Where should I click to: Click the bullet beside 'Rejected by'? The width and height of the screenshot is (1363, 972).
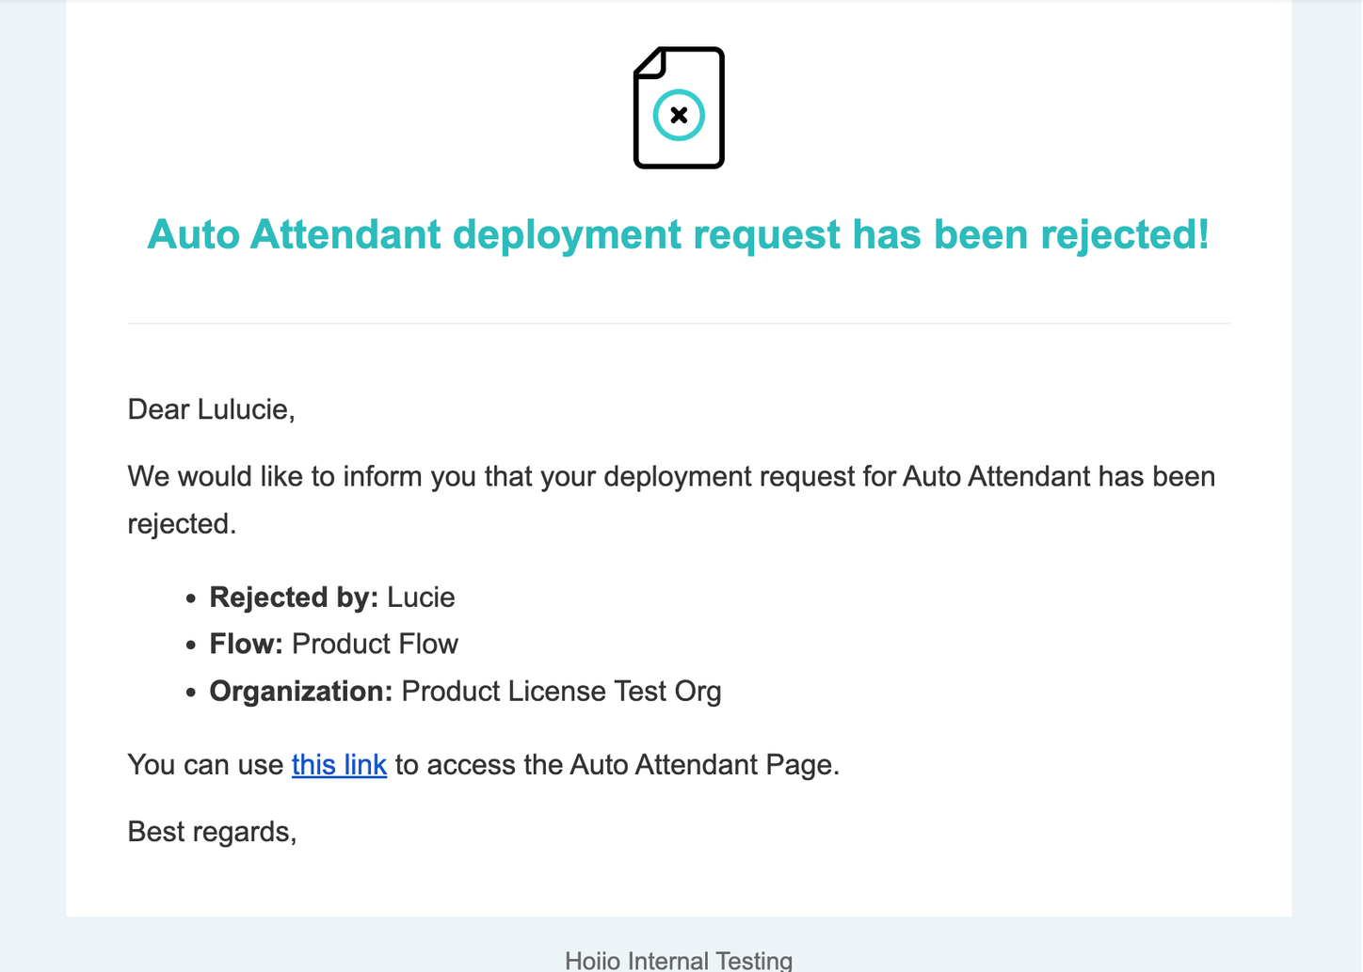pyautogui.click(x=191, y=598)
